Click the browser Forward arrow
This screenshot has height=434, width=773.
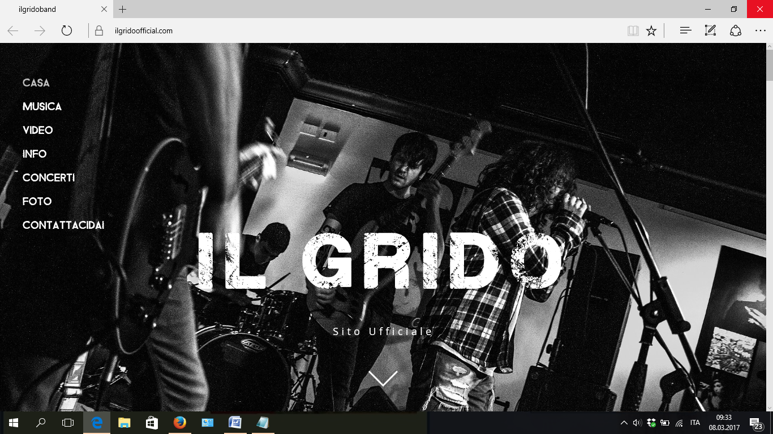tap(40, 31)
